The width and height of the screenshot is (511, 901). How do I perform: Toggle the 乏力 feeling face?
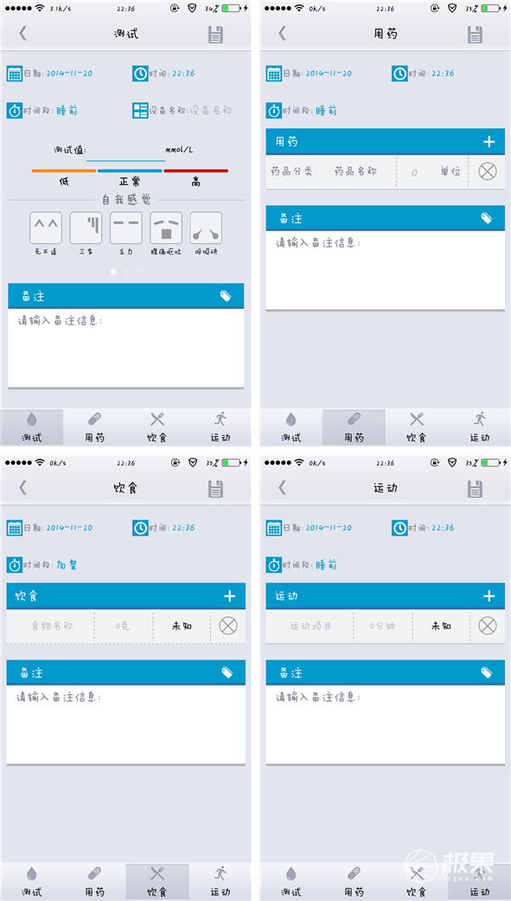[125, 228]
